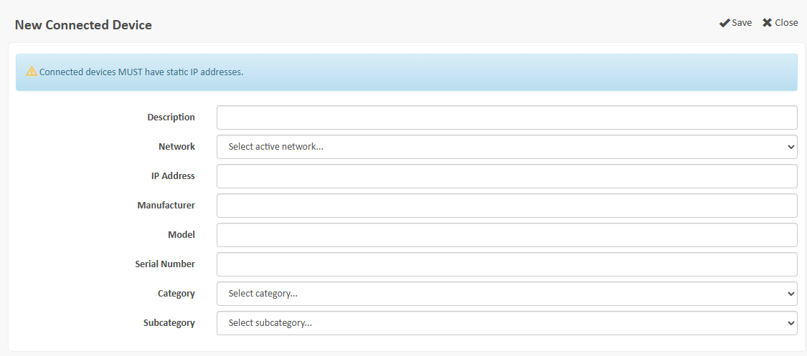Click into the Manufacturer field
Viewport: 807px width, 356px height.
point(506,206)
